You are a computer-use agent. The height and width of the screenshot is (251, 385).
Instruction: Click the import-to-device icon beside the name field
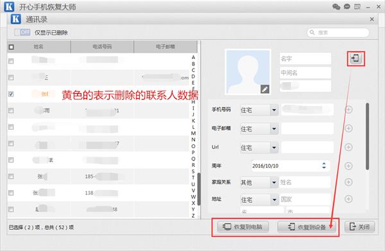[355, 58]
